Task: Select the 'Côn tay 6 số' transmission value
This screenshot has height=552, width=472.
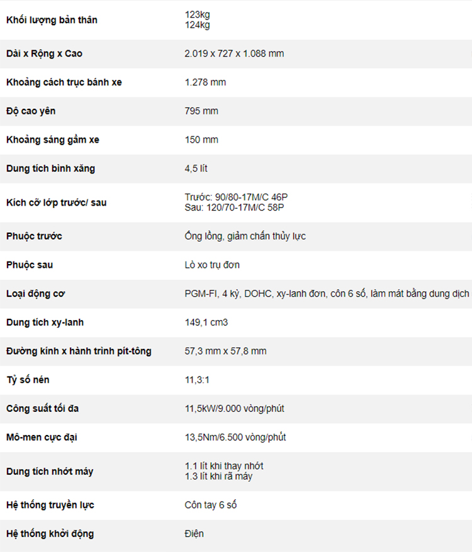Action: click(211, 505)
